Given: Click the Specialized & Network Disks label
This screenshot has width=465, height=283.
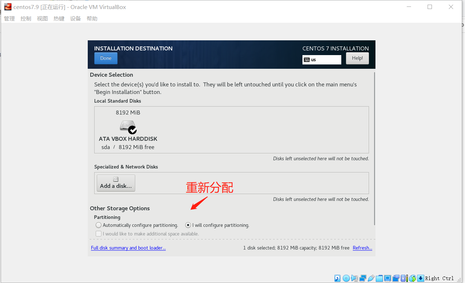Looking at the screenshot, I should (126, 167).
